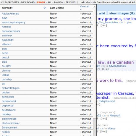Click tag icon beside 'to AdviceAnimals'
Screen dimensions: 136x136
(103, 66)
